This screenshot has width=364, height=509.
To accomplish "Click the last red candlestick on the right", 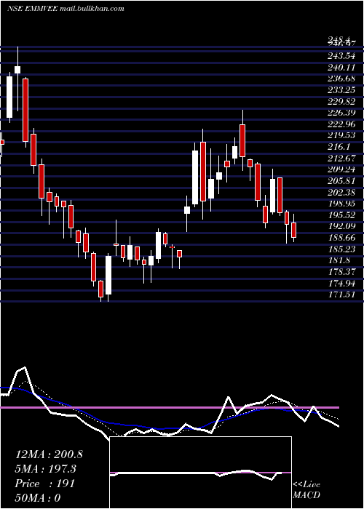I will [294, 230].
